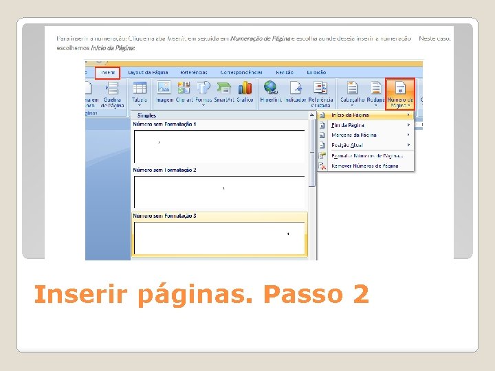Switch to Layout da Página tab
Image resolution: width=495 pixels, height=371 pixels.
tap(148, 73)
